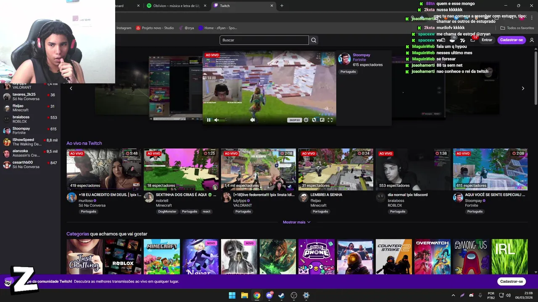Open the Fortnite category link under Stoompay

359,60
